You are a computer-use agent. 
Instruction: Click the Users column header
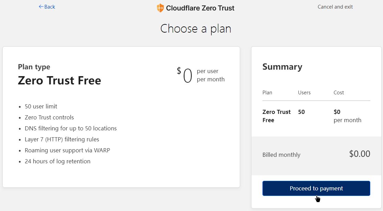304,93
